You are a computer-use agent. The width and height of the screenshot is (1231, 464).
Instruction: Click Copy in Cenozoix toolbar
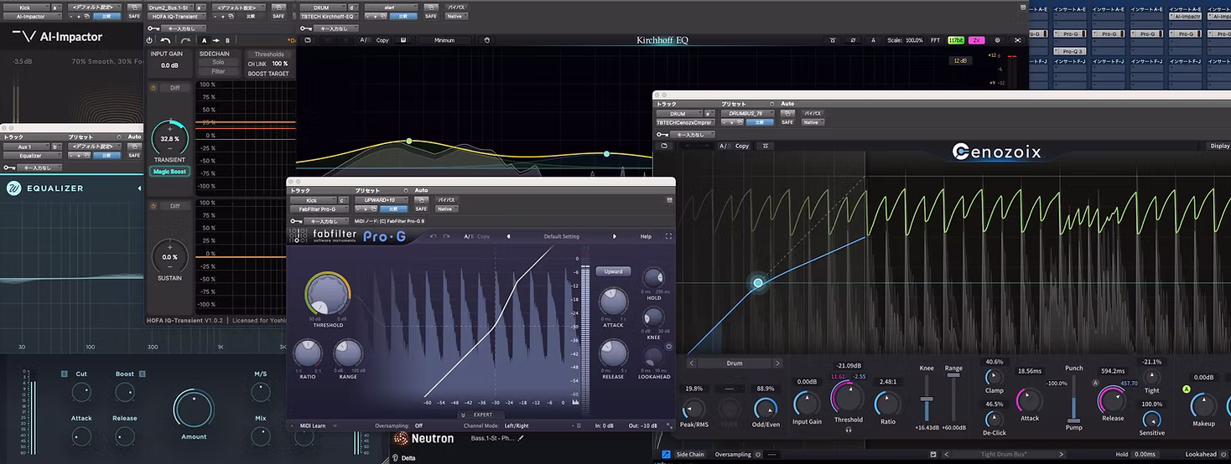[742, 146]
